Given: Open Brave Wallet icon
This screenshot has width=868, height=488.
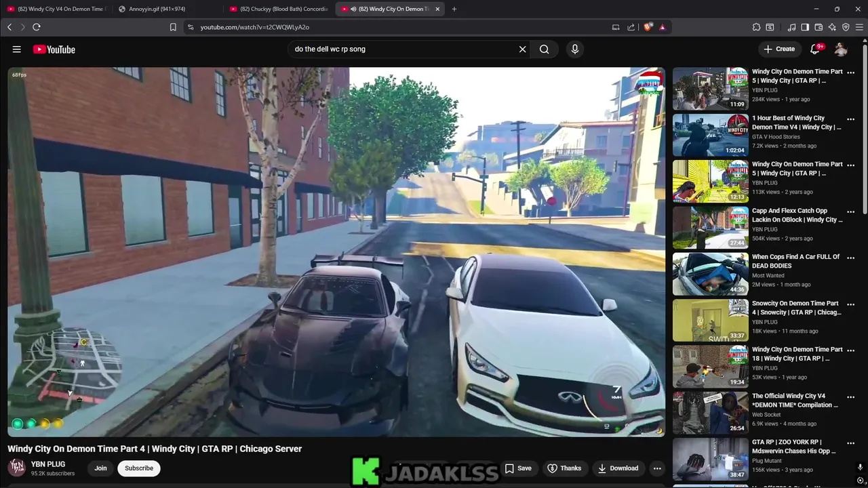Looking at the screenshot, I should 818,27.
